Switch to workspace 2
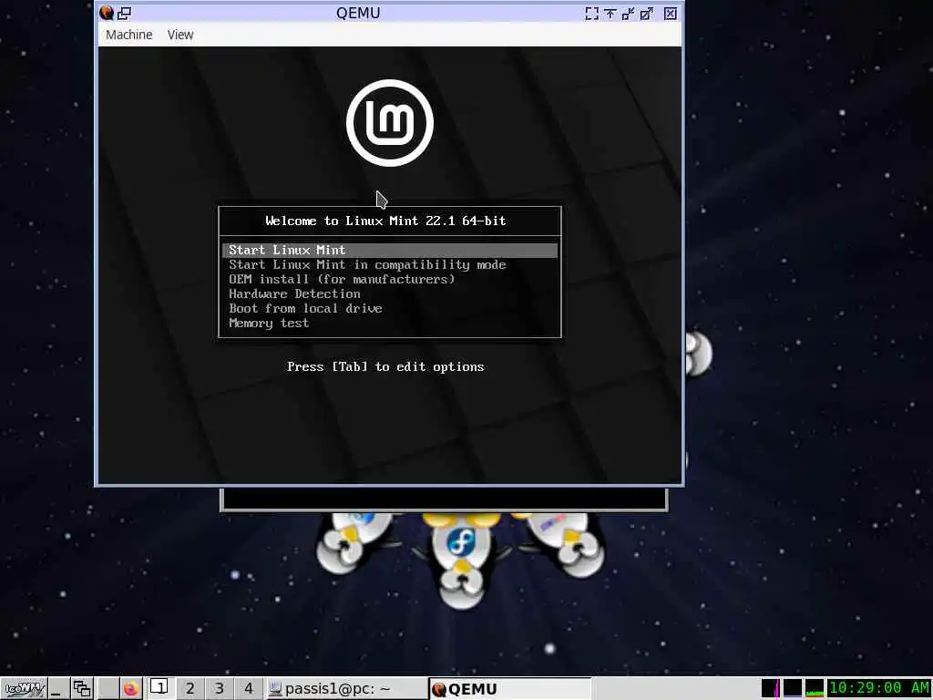 pyautogui.click(x=190, y=689)
